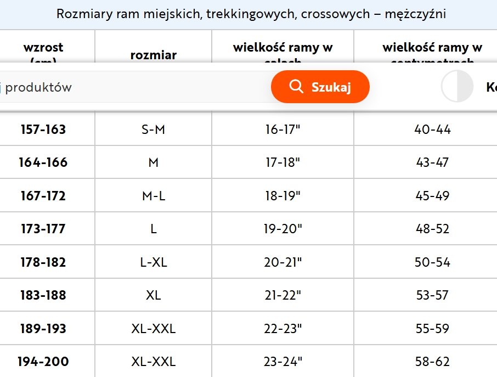Select the 17-18" frame size cell
The image size is (497, 377).
[x=283, y=162]
